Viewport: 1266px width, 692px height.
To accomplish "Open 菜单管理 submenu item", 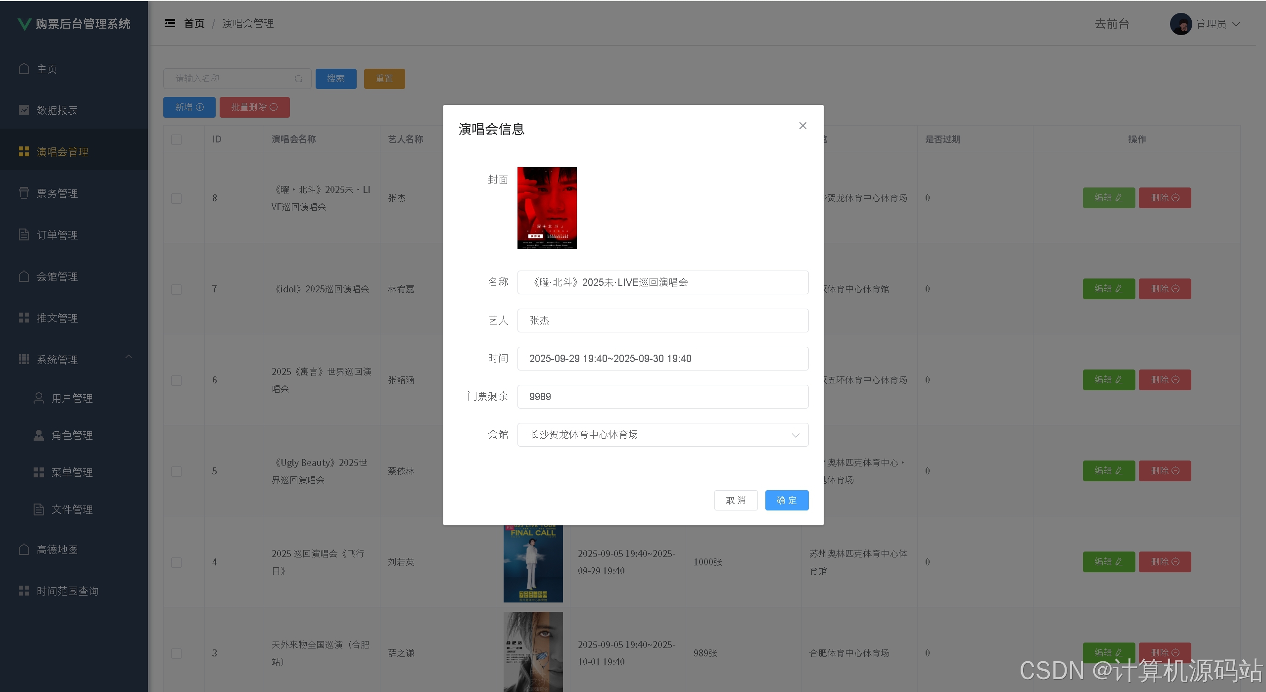I will pyautogui.click(x=74, y=472).
